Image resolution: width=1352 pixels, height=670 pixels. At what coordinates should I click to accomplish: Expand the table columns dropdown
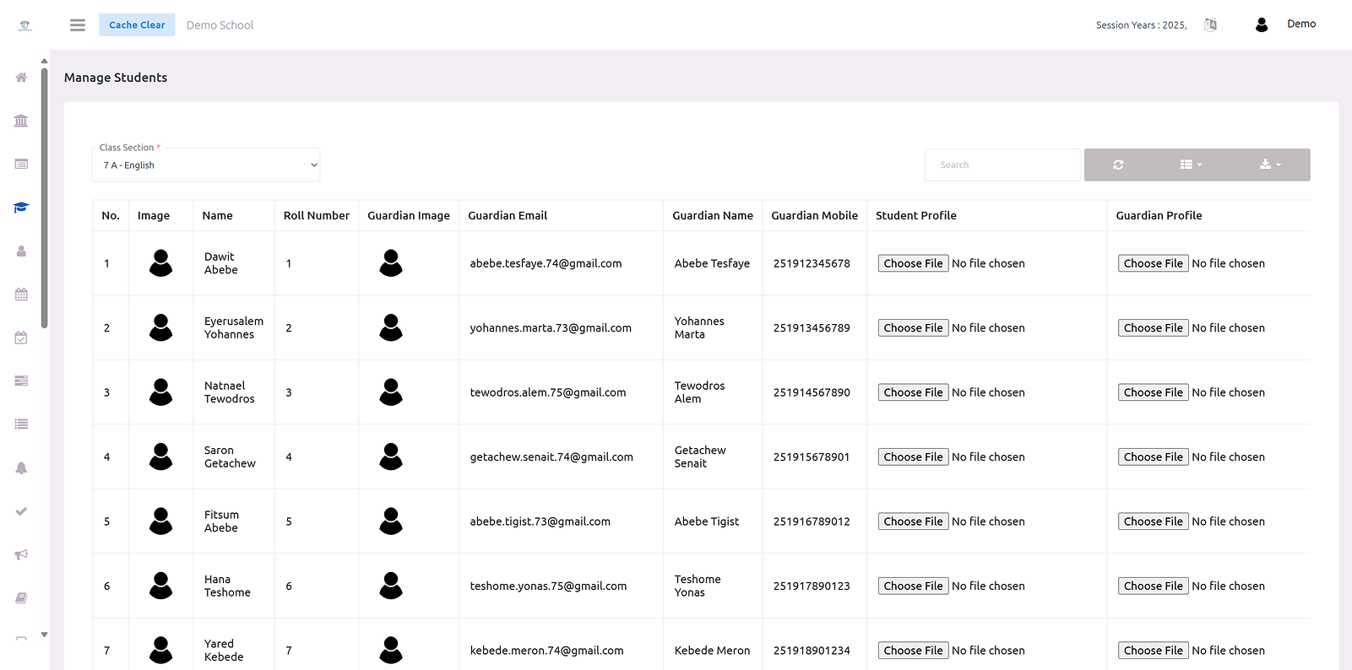(x=1191, y=165)
